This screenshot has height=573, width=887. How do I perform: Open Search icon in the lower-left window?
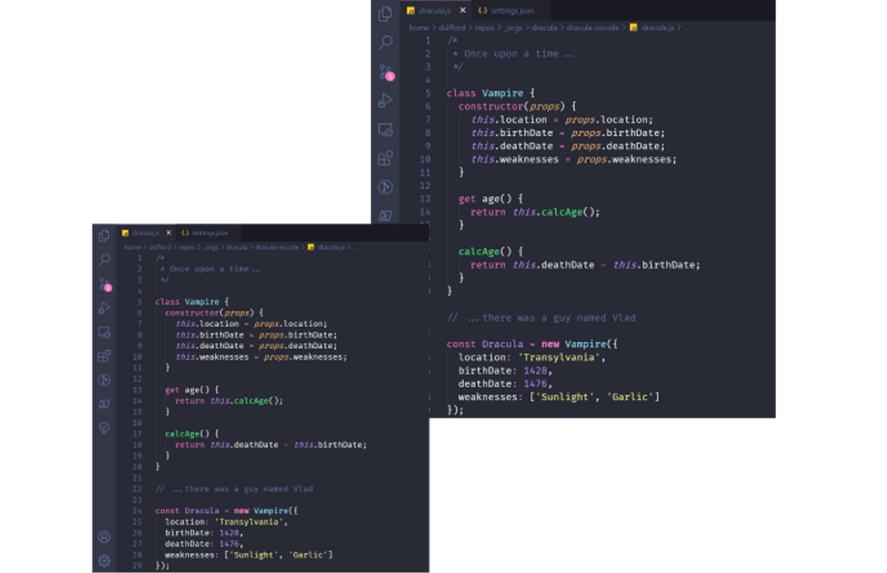(104, 259)
